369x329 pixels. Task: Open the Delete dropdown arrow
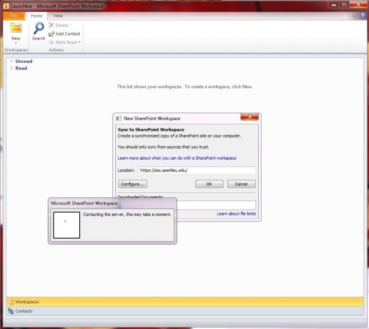tap(71, 25)
